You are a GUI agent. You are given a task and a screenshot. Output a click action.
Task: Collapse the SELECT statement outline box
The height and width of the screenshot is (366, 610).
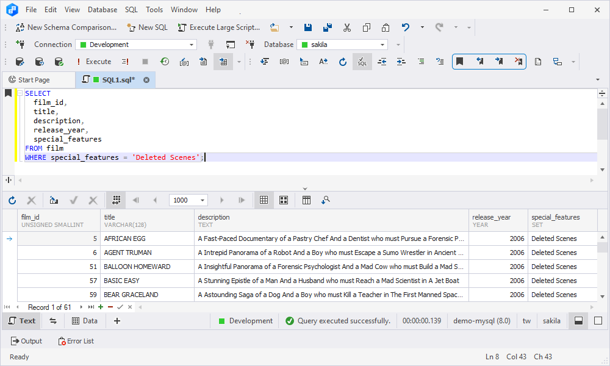point(20,93)
